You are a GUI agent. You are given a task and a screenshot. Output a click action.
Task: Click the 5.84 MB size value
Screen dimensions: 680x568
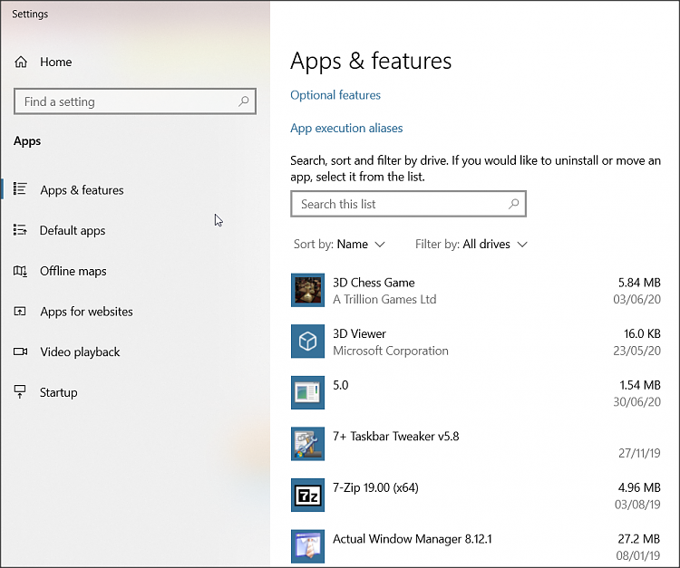(639, 283)
